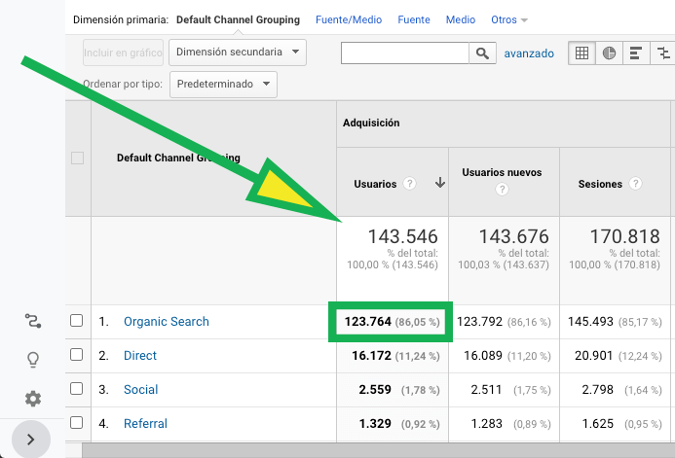Open Attribution icon in left sidebar
The height and width of the screenshot is (458, 675).
pyautogui.click(x=33, y=321)
